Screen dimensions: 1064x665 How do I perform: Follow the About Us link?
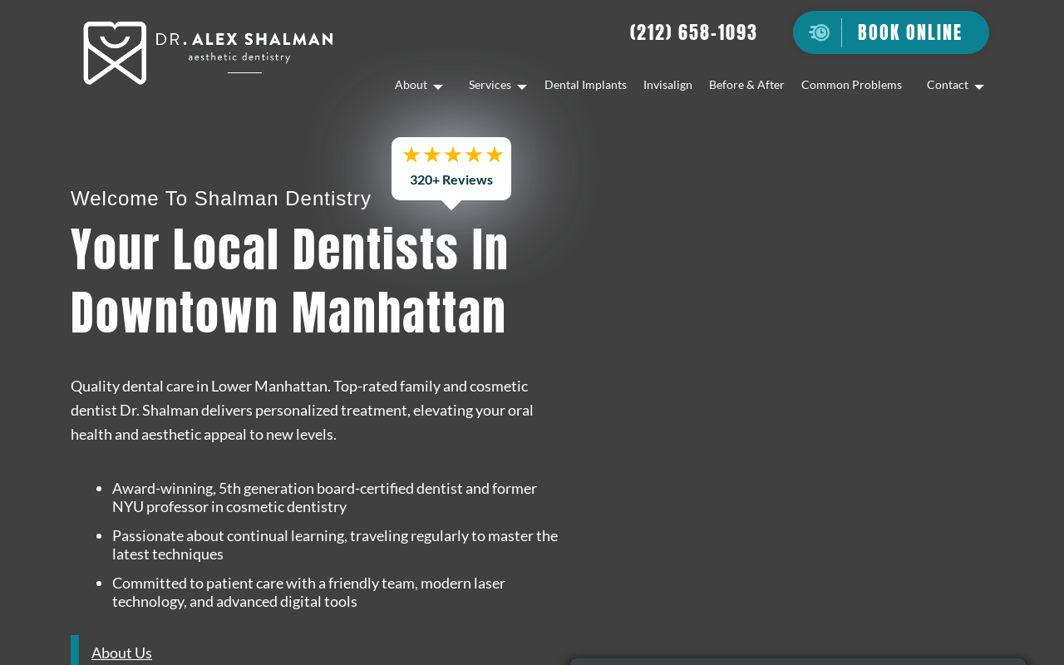click(121, 653)
